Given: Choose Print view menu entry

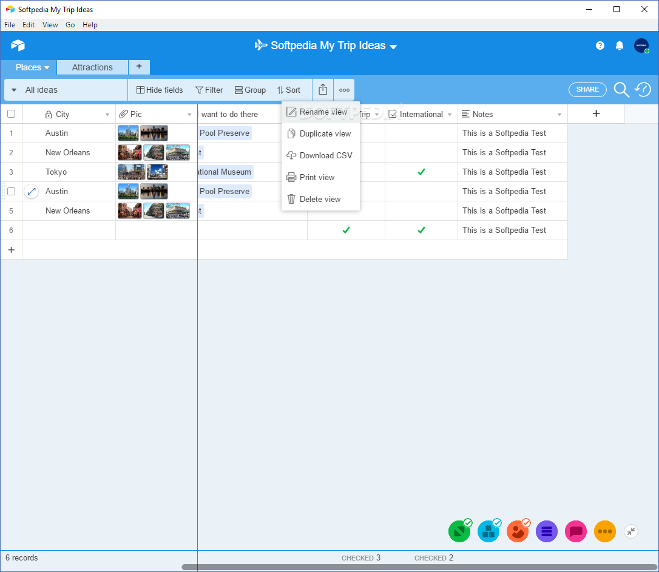Looking at the screenshot, I should tap(320, 177).
